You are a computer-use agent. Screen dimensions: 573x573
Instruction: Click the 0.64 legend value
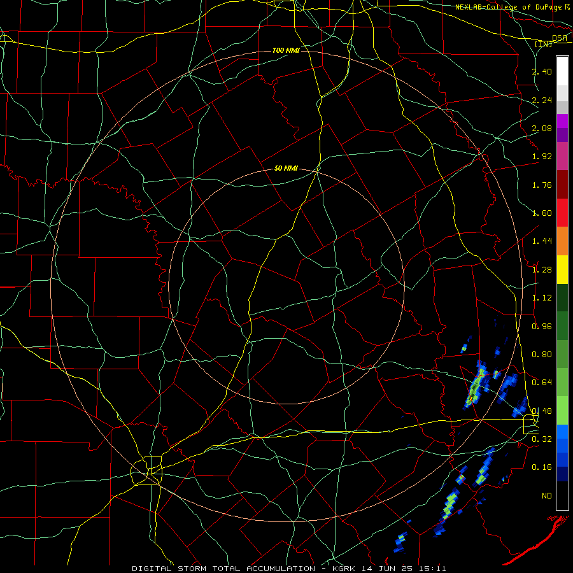(x=542, y=383)
